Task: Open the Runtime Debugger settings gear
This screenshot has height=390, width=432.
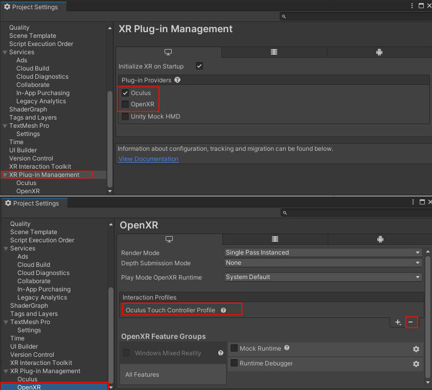Action: (x=416, y=364)
